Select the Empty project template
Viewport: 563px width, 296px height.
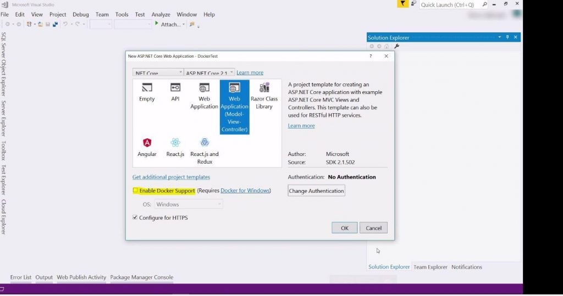(x=147, y=92)
